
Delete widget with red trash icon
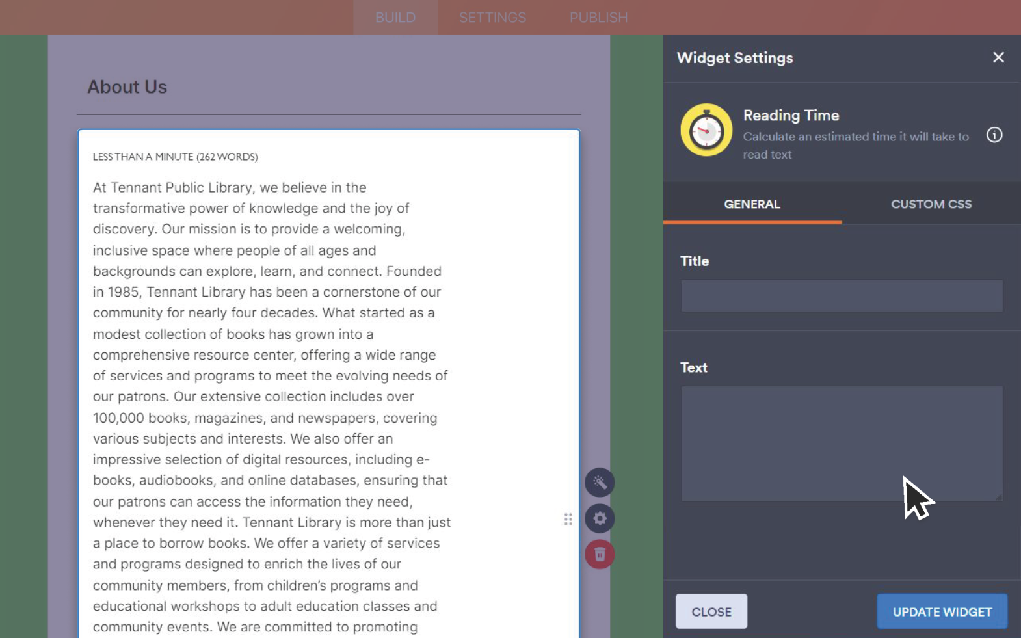pyautogui.click(x=599, y=554)
